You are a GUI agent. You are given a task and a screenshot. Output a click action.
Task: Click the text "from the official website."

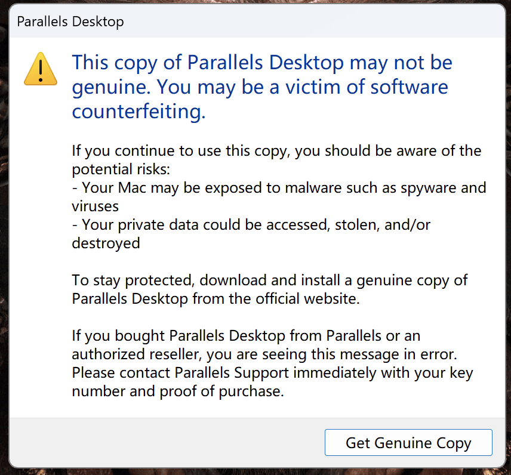click(x=276, y=298)
